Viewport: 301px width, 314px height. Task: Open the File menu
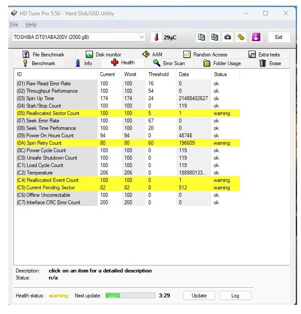[x=14, y=24]
